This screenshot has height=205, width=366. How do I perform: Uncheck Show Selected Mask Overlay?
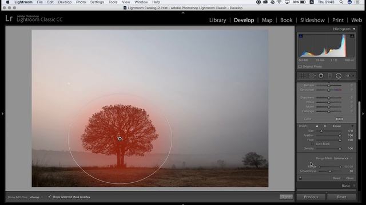coord(50,196)
